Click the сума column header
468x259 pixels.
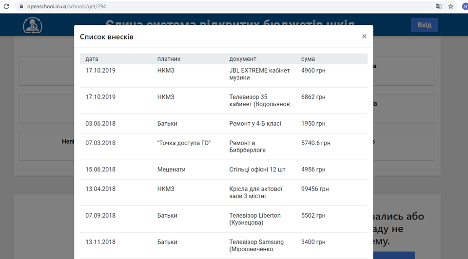coord(308,59)
